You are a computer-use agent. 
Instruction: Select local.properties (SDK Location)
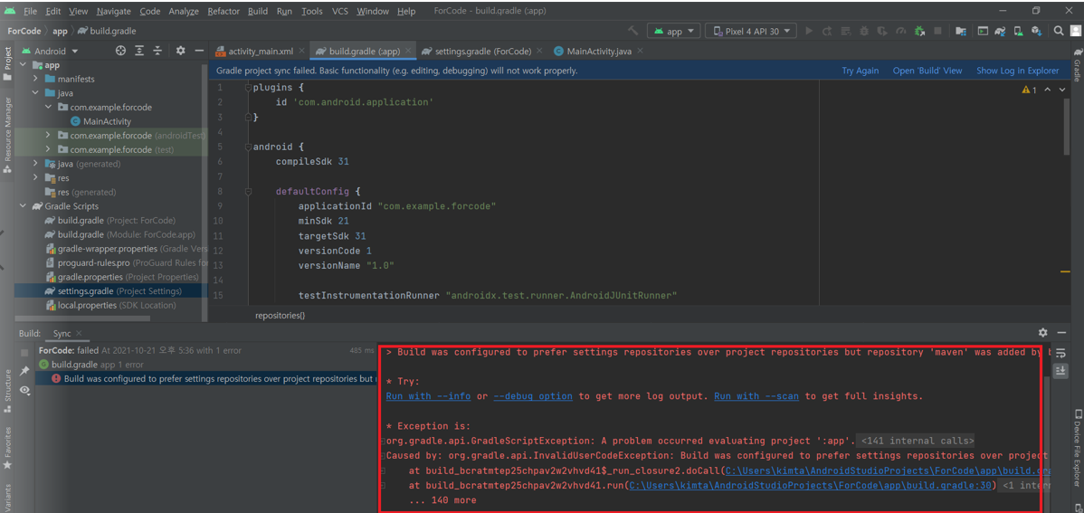tap(109, 305)
